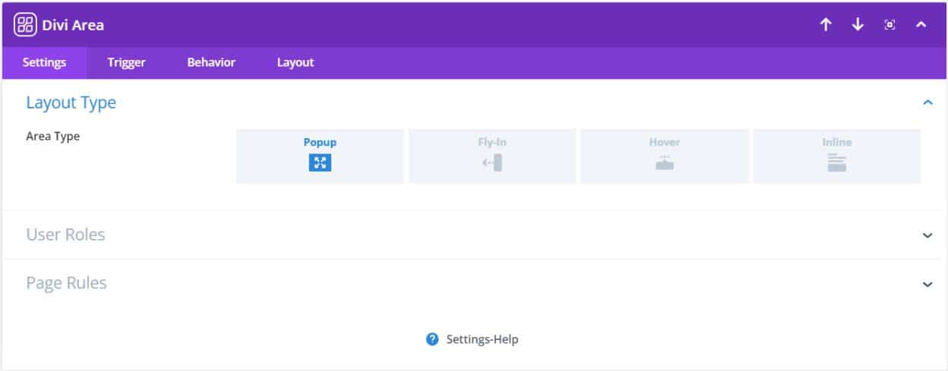Switch to the Behavior tab
This screenshot has width=948, height=371.
click(211, 63)
